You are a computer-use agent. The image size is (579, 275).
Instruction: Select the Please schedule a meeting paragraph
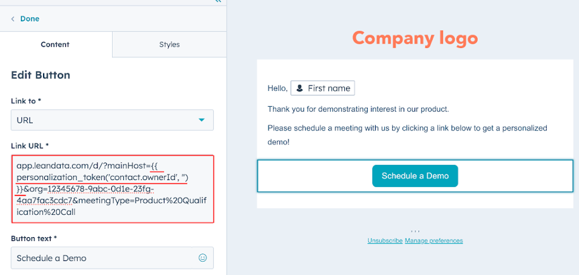(x=408, y=135)
